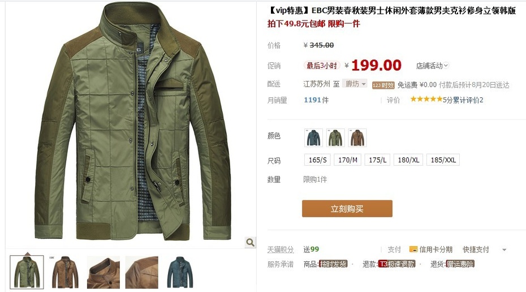Select size 175/L

pos(377,160)
